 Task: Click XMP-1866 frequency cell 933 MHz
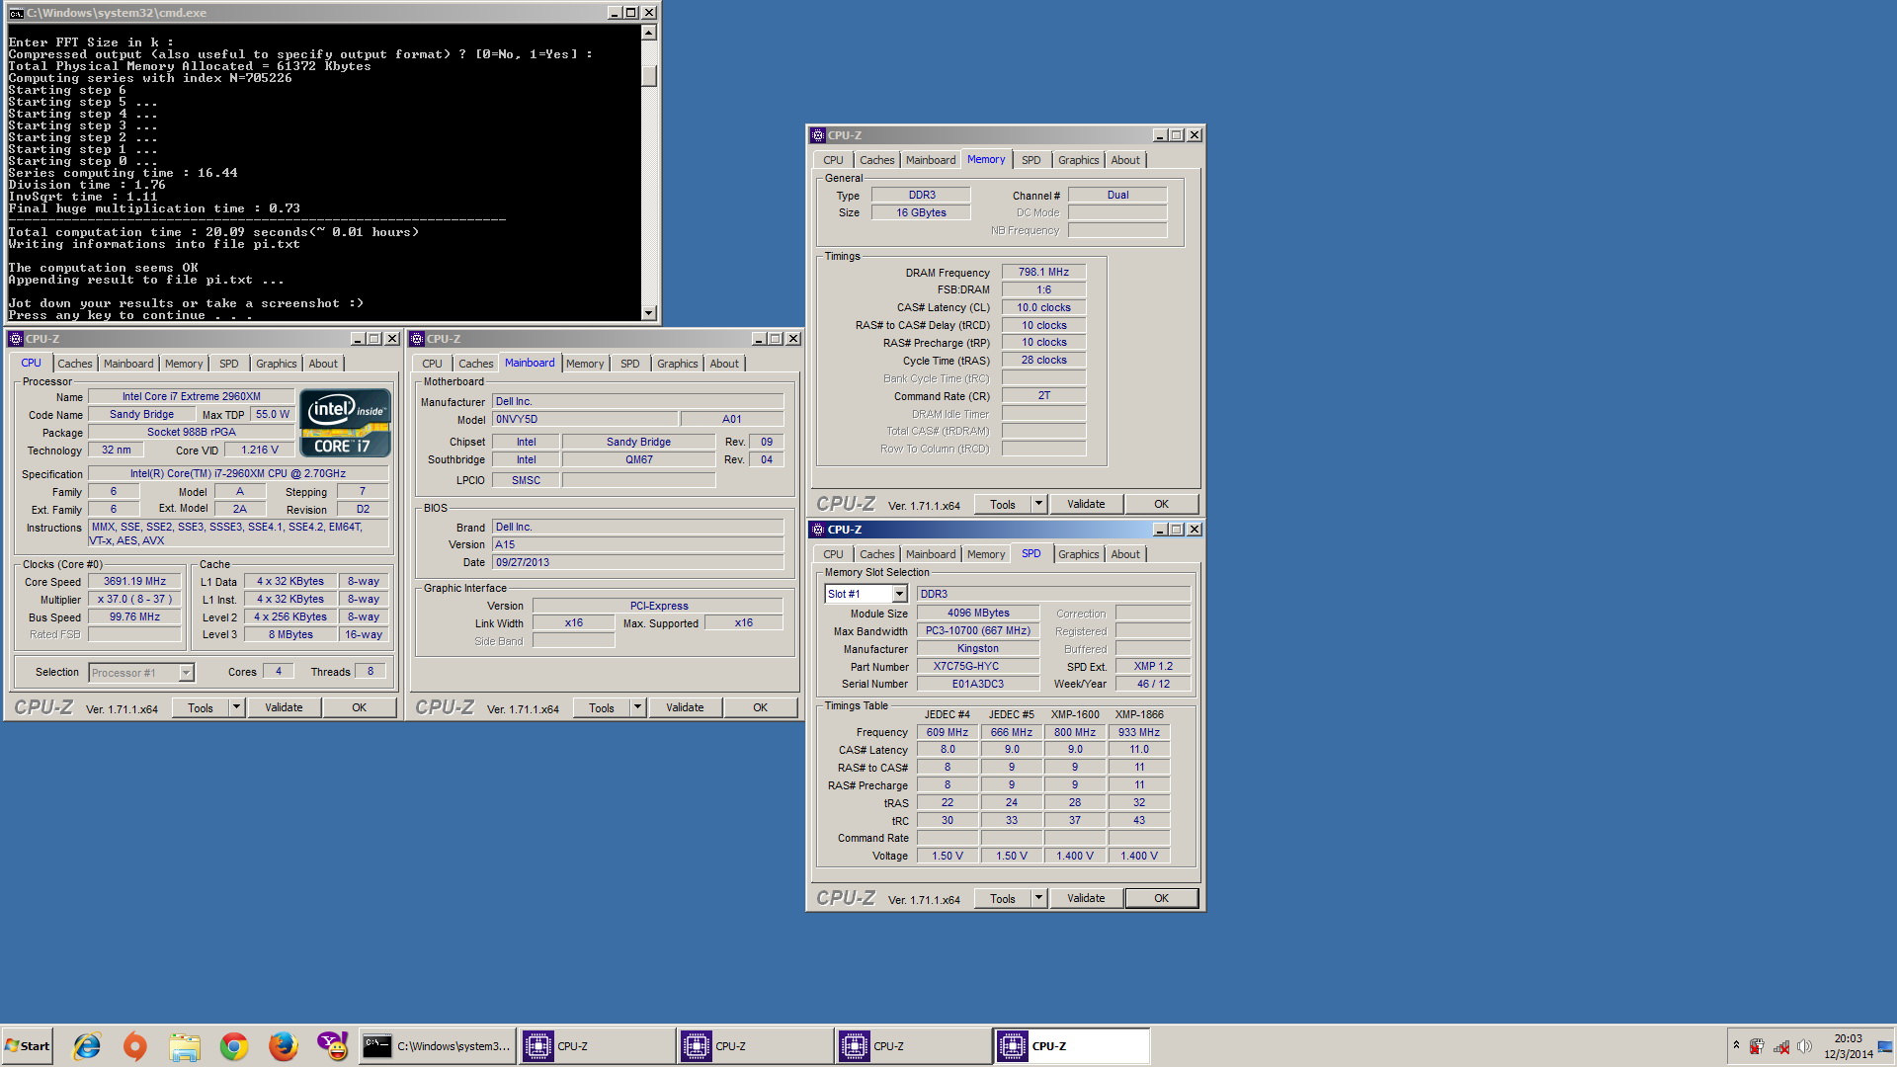1139,732
